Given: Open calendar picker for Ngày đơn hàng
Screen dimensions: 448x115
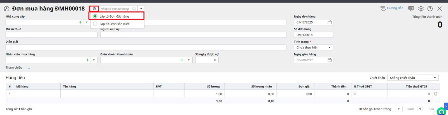Looking at the screenshot, I should (x=330, y=22).
